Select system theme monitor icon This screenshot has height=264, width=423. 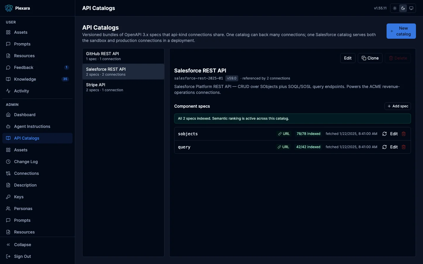point(411,8)
